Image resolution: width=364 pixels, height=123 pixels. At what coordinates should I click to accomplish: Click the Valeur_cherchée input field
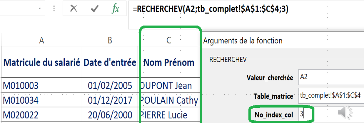(x=331, y=77)
